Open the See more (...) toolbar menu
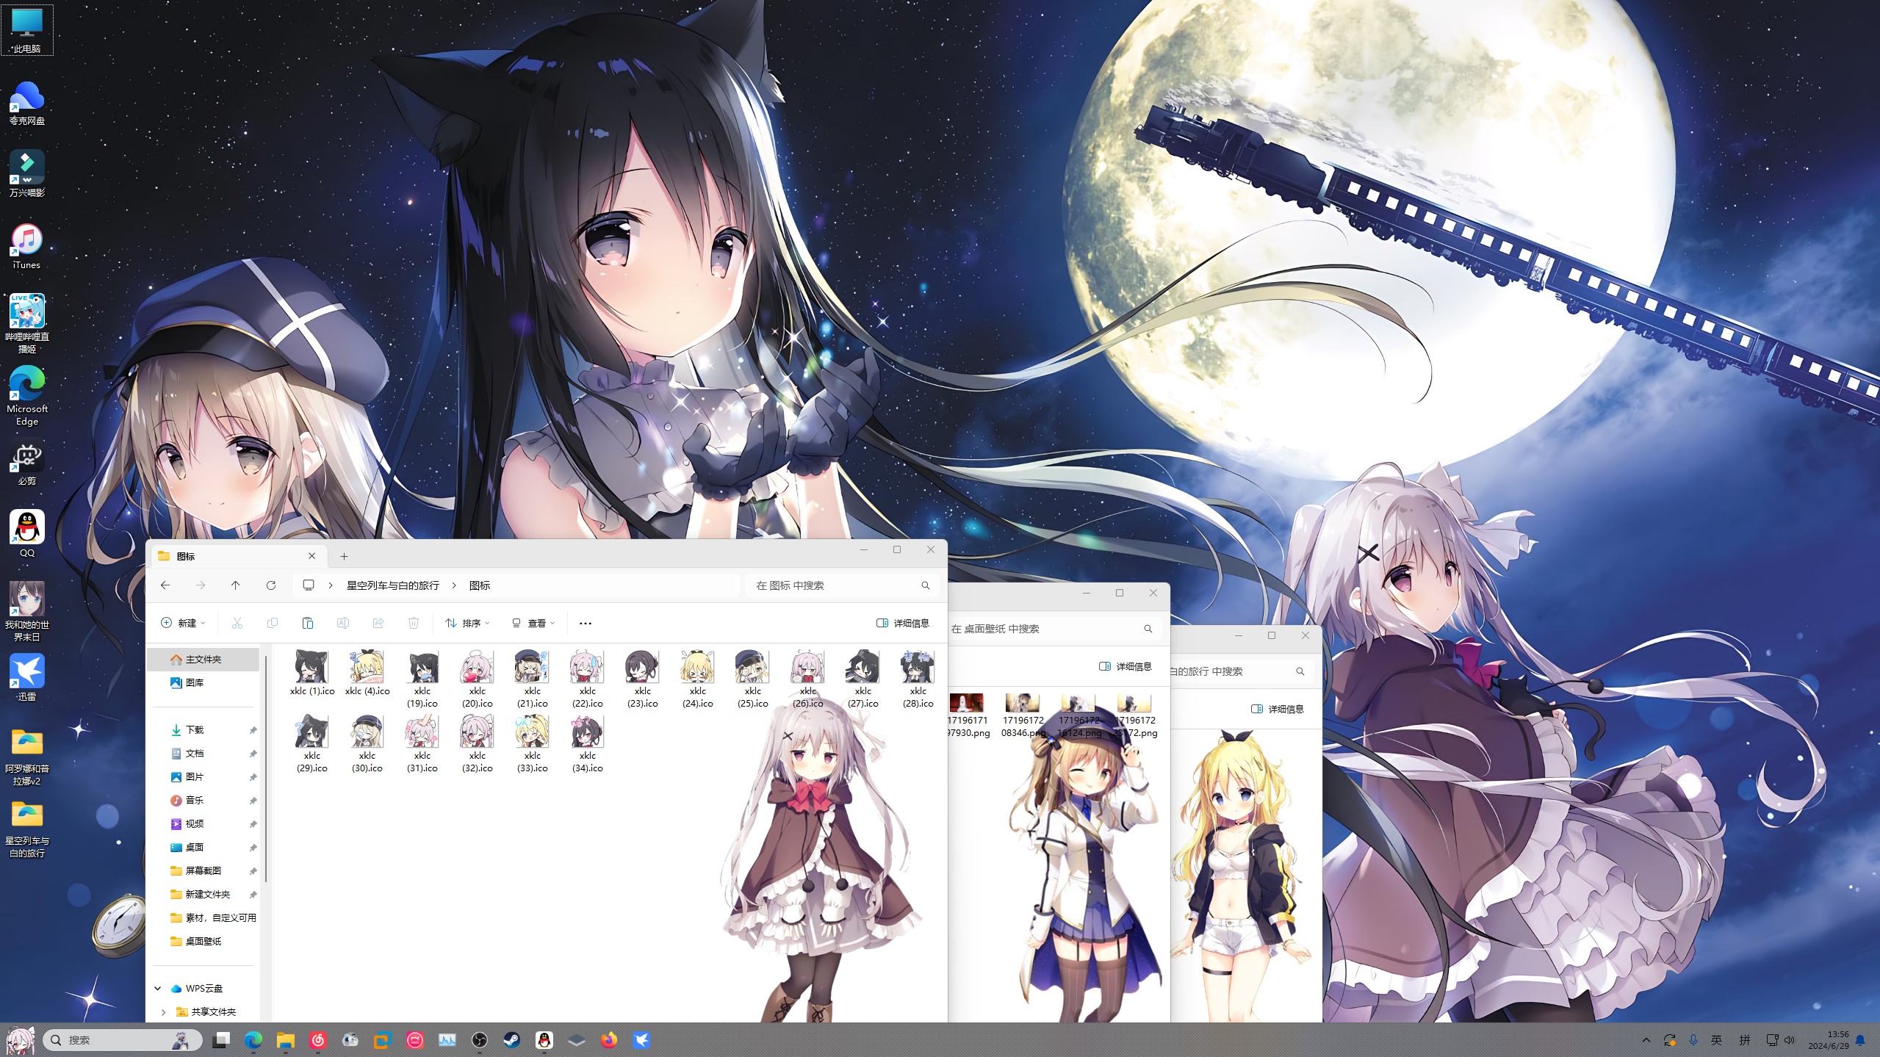The height and width of the screenshot is (1057, 1880). point(586,623)
